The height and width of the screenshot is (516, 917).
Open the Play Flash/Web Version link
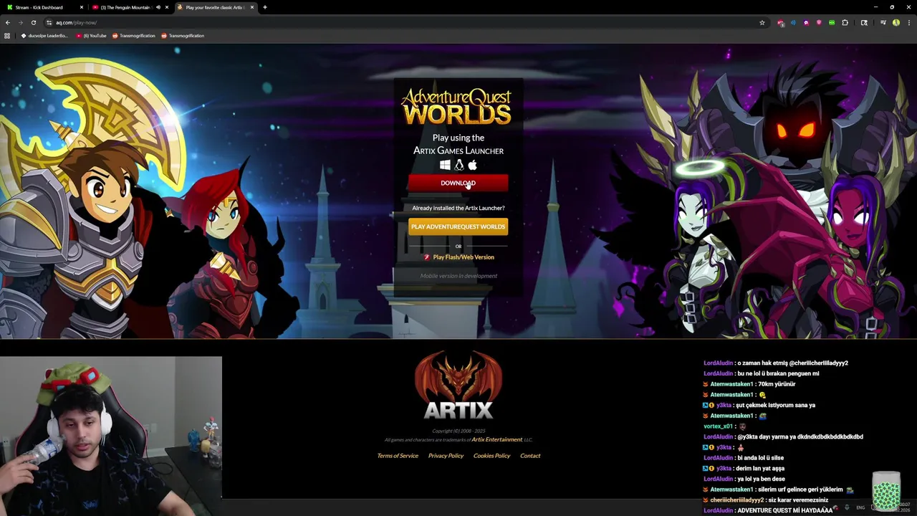tap(464, 257)
